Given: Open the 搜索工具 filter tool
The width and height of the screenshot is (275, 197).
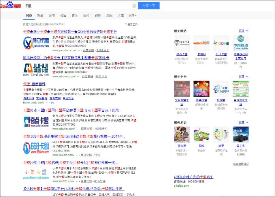Looking at the screenshot, I should [x=131, y=24].
